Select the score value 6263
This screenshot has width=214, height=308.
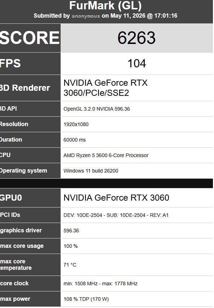point(136,38)
